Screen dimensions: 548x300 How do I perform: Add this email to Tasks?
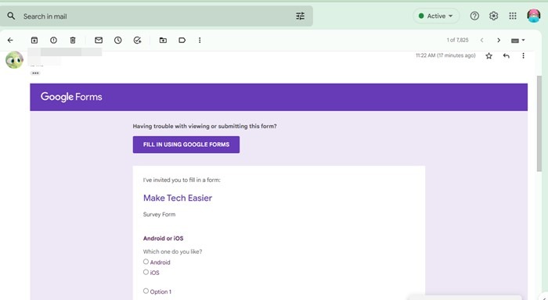pyautogui.click(x=137, y=40)
